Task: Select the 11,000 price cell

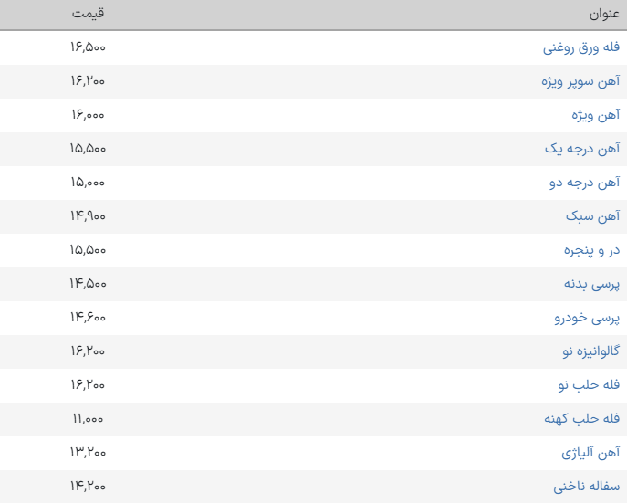Action: (88, 419)
